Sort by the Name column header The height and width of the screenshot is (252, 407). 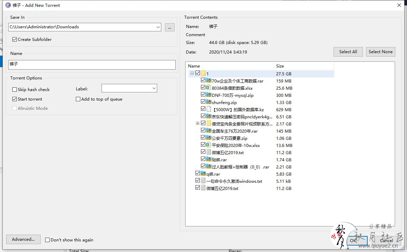tap(230, 66)
